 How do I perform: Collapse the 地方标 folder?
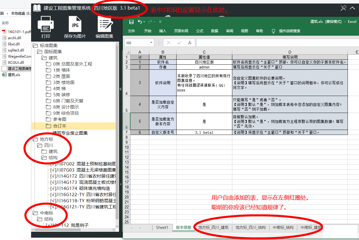35,139
